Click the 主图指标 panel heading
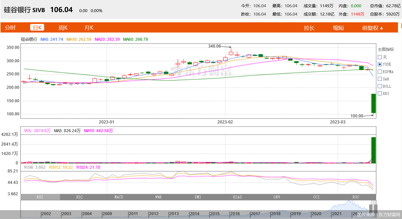This screenshot has width=402, height=219. [x=386, y=49]
